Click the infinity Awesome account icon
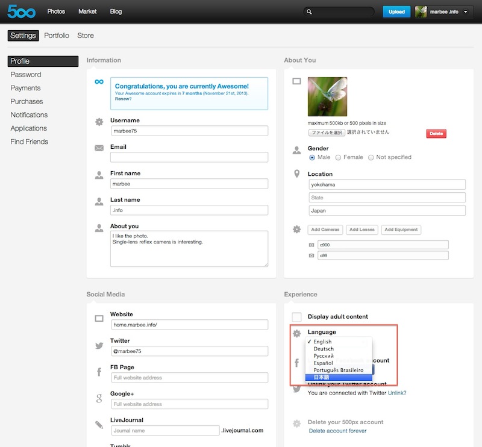This screenshot has width=482, height=447. click(99, 81)
